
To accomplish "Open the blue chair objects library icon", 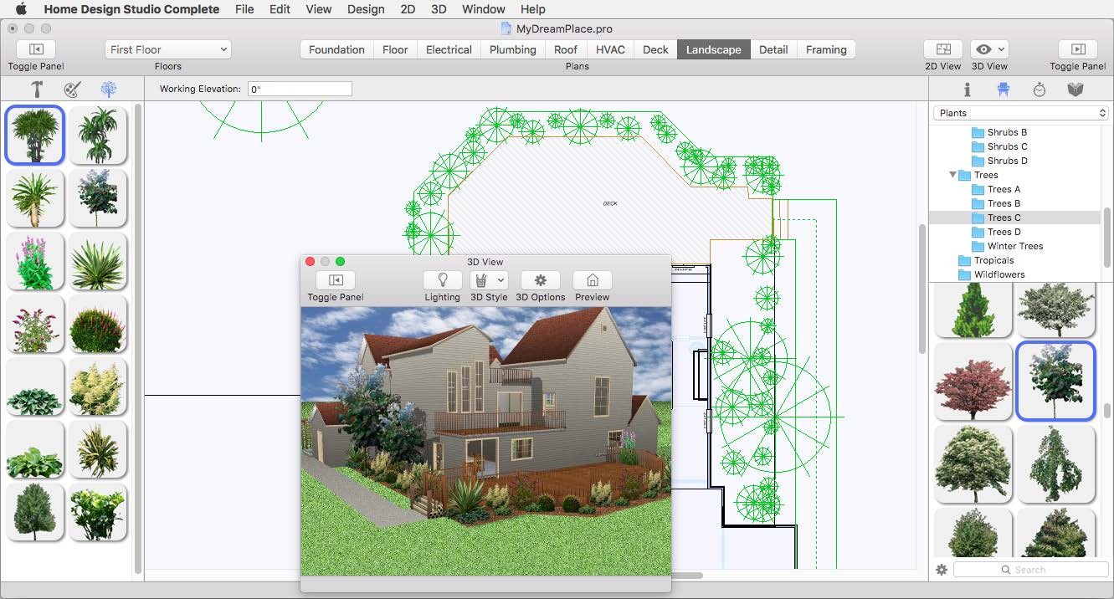I will [1003, 90].
